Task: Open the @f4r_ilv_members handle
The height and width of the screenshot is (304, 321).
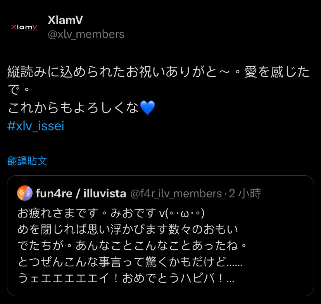Action: point(176,193)
